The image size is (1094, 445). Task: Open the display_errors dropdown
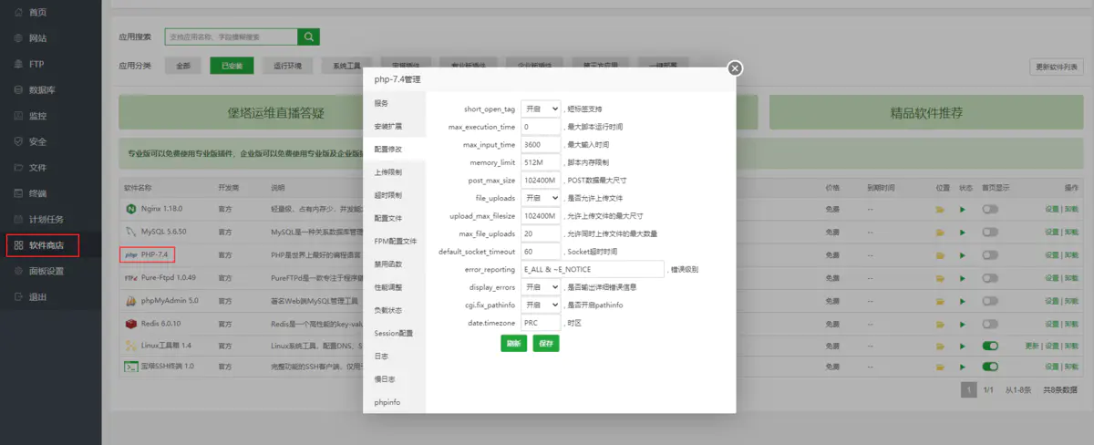pyautogui.click(x=541, y=286)
